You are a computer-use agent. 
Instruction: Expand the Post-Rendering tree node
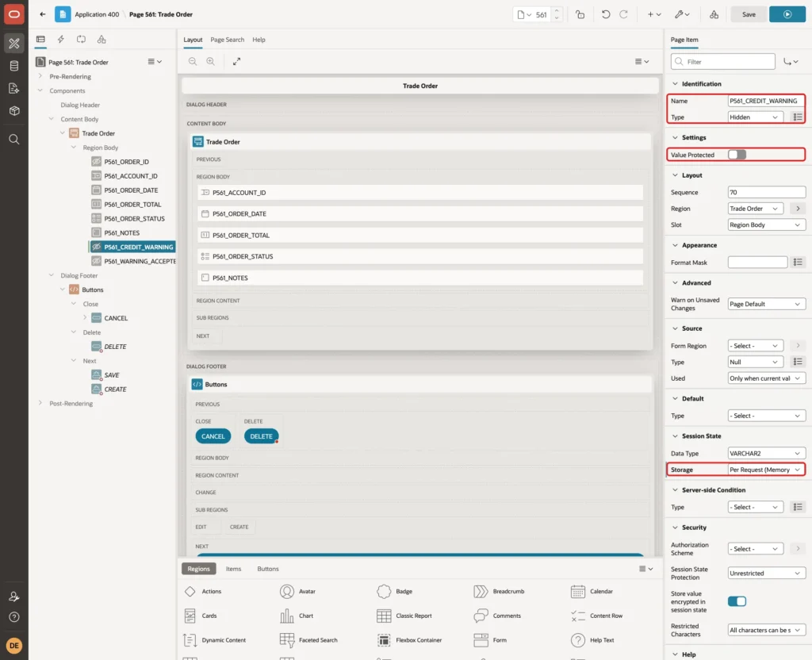pyautogui.click(x=40, y=403)
